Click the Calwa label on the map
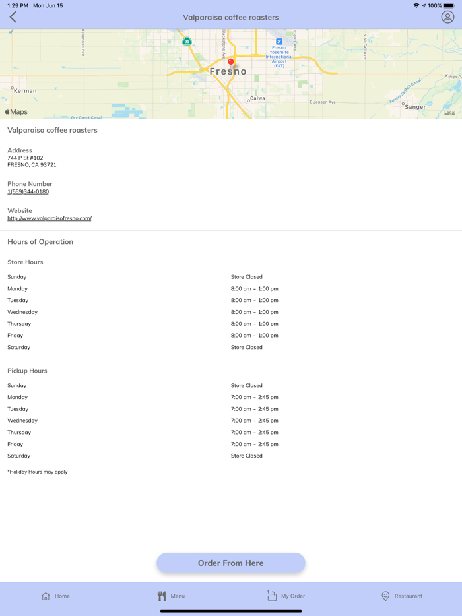 click(257, 98)
